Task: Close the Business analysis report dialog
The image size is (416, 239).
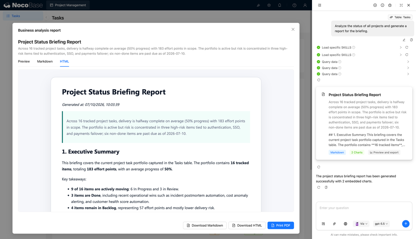Action: coord(293,29)
